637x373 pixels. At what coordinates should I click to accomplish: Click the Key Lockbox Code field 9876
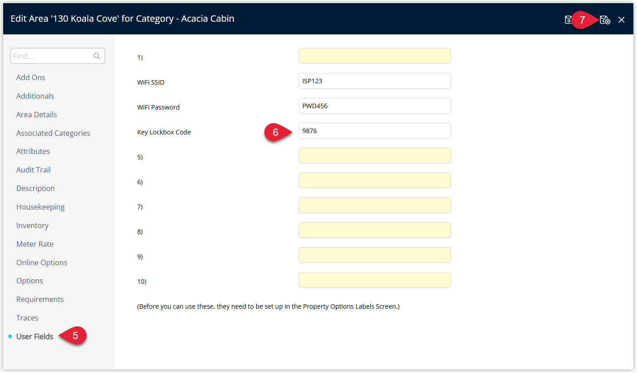pos(375,131)
